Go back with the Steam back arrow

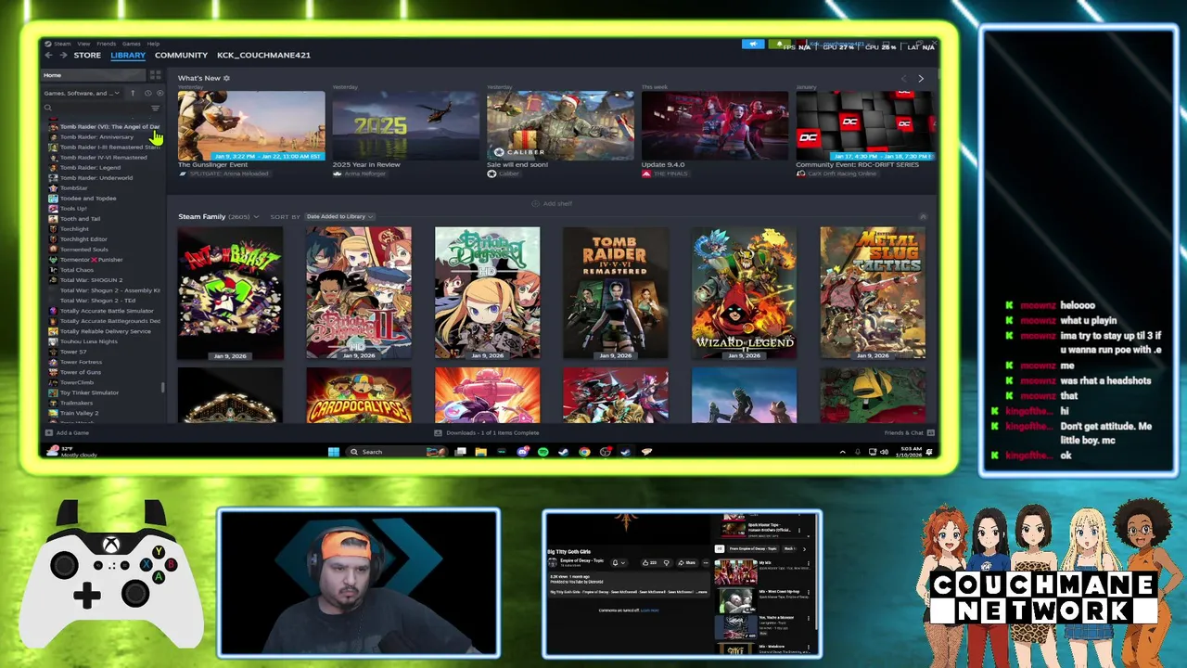(x=49, y=55)
